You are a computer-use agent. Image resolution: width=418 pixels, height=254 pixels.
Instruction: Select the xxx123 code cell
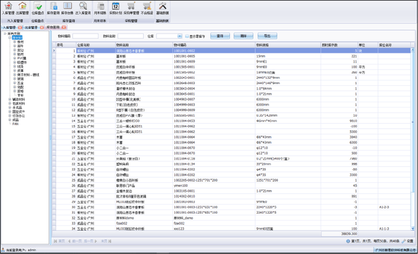pos(214,229)
